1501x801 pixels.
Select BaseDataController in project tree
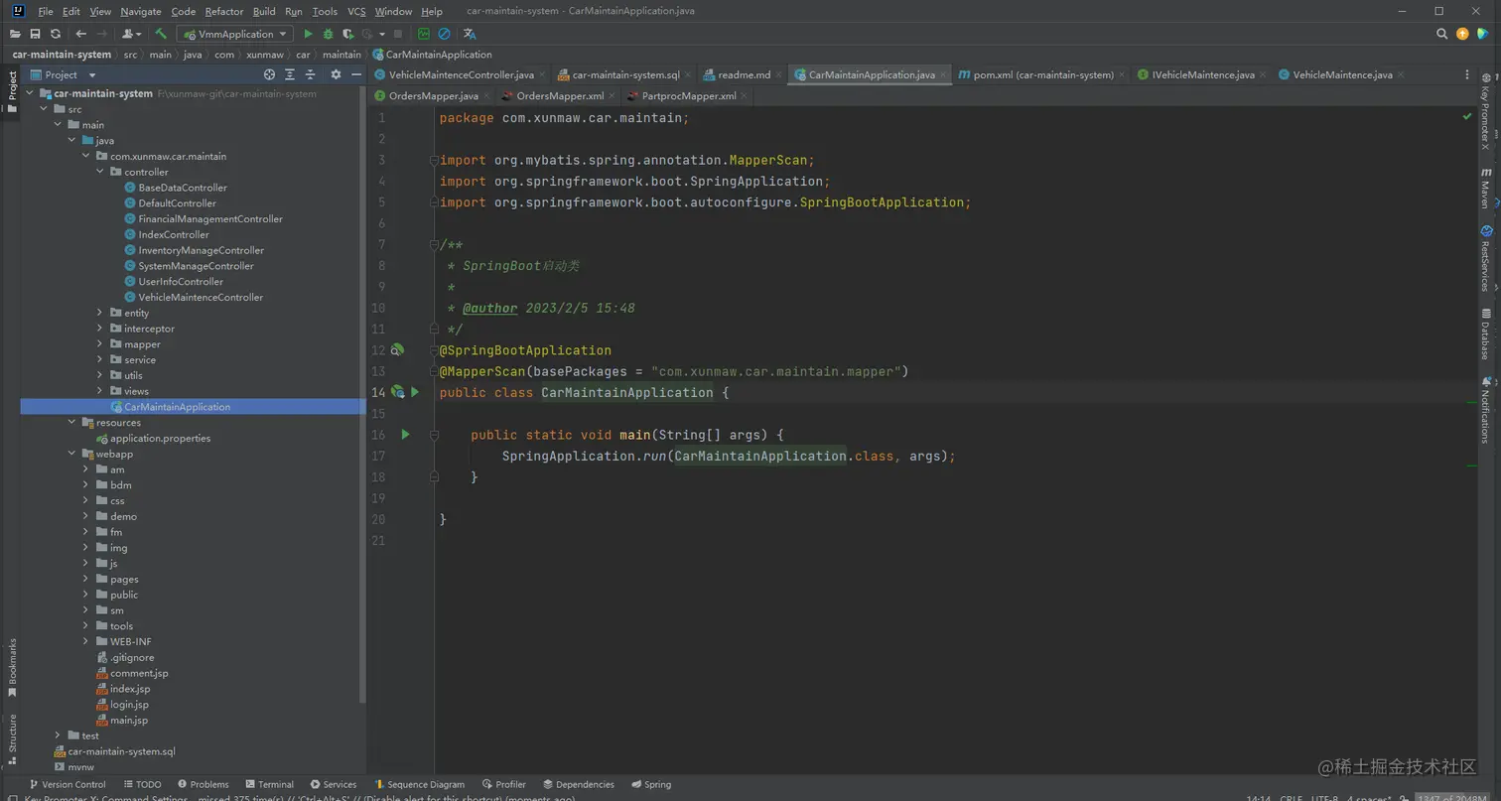coord(183,188)
